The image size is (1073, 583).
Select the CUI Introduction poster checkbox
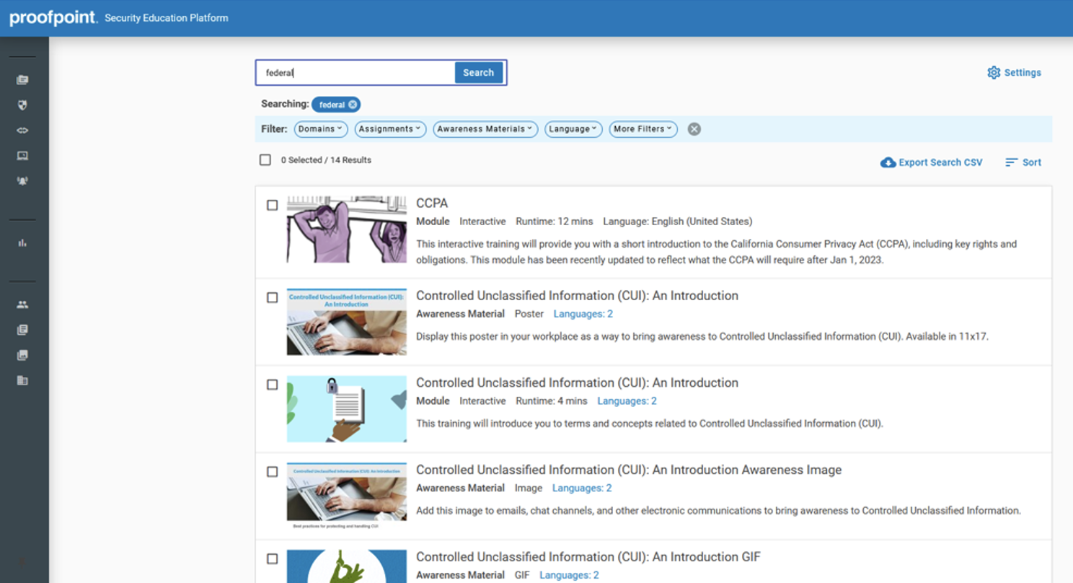coord(272,297)
